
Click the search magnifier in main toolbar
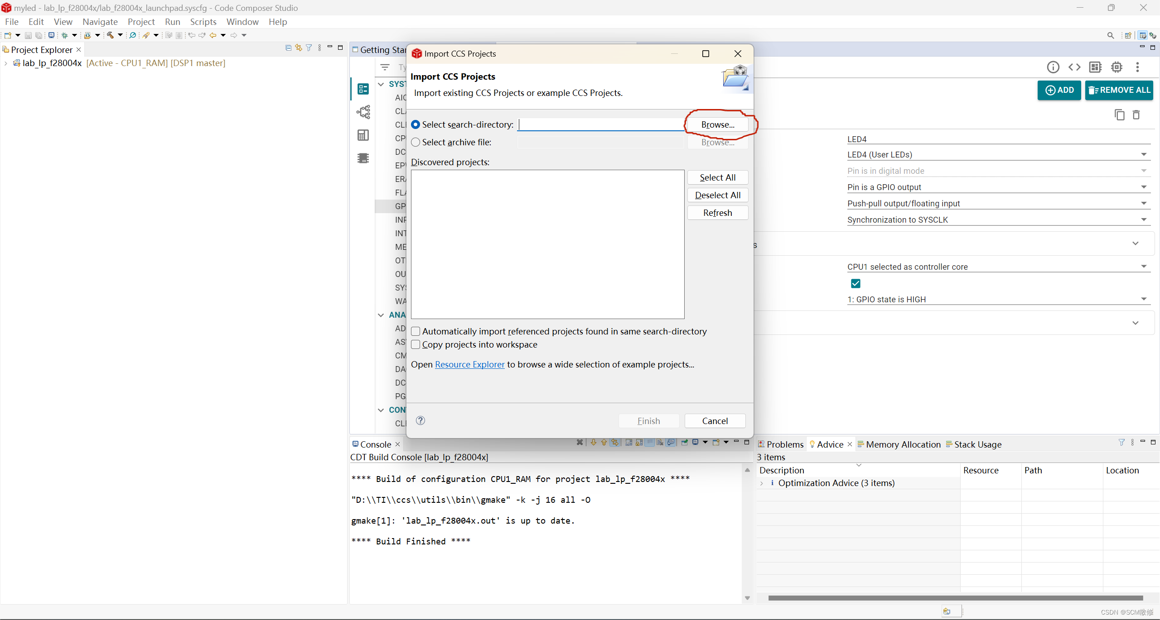[1110, 35]
